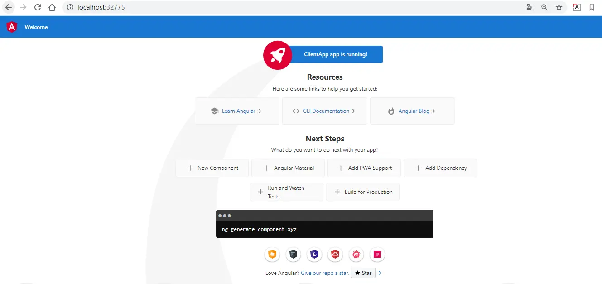Click 'ng generate component xyz' terminal text

259,229
